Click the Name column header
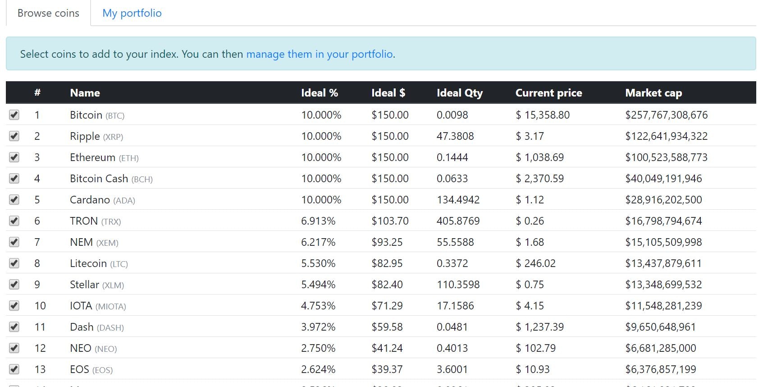The width and height of the screenshot is (763, 387). pyautogui.click(x=85, y=93)
